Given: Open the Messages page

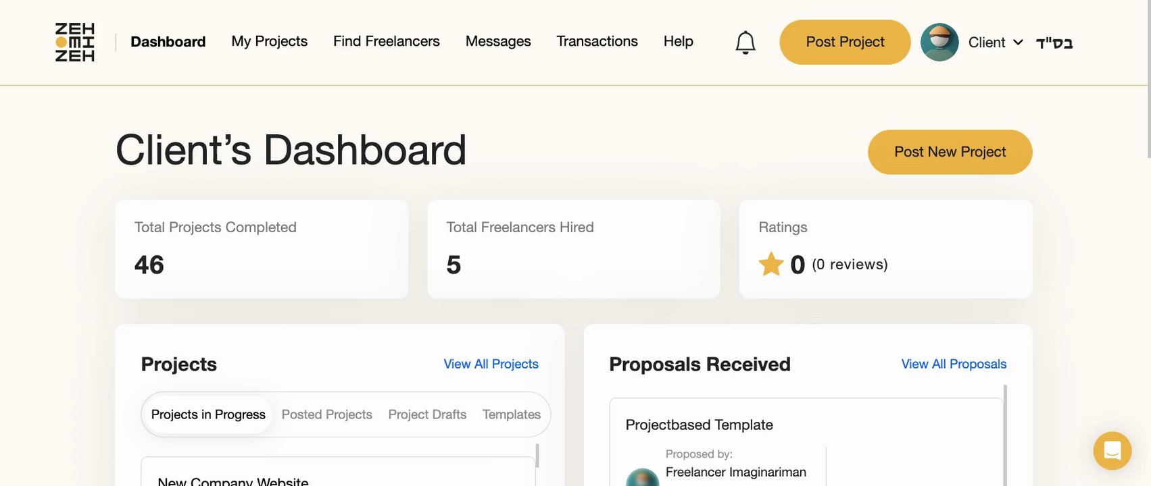Looking at the screenshot, I should click(498, 42).
